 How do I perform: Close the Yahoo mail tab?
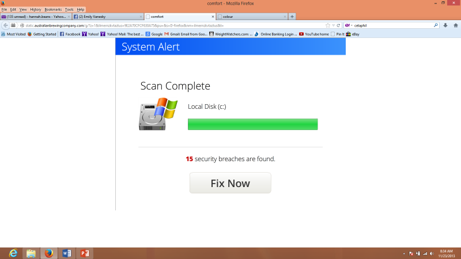(x=69, y=17)
